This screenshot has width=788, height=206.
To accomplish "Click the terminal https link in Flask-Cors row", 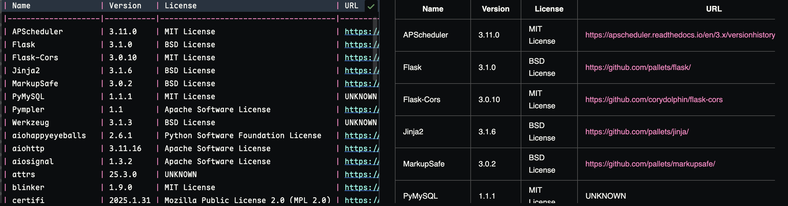I will tap(362, 58).
